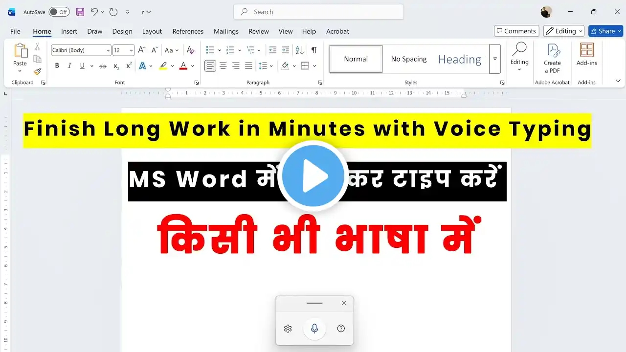Open the Borders dropdown arrow
626x352 pixels.
[x=314, y=66]
